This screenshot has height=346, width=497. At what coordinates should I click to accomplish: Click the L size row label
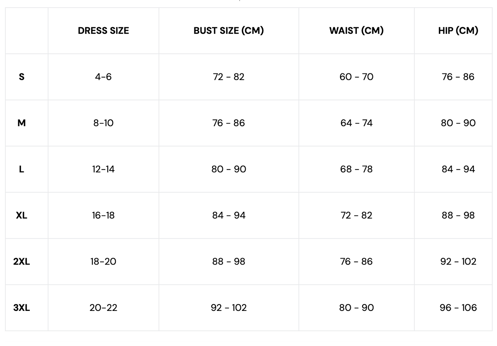[x=22, y=169]
